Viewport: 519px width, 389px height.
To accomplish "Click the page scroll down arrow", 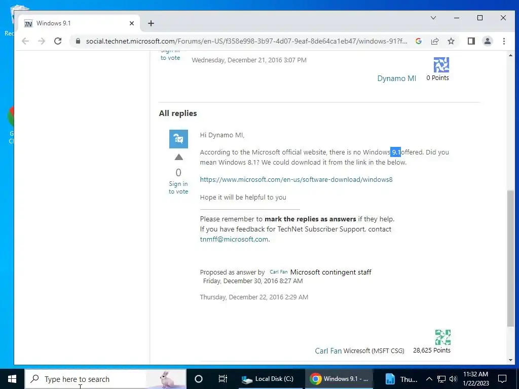I will coord(510,360).
